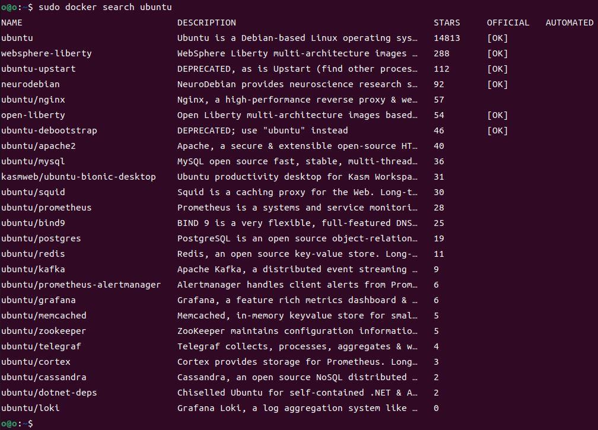This screenshot has height=430, width=598.
Task: Click the ubuntu-debootstrap description text
Action: tap(262, 130)
